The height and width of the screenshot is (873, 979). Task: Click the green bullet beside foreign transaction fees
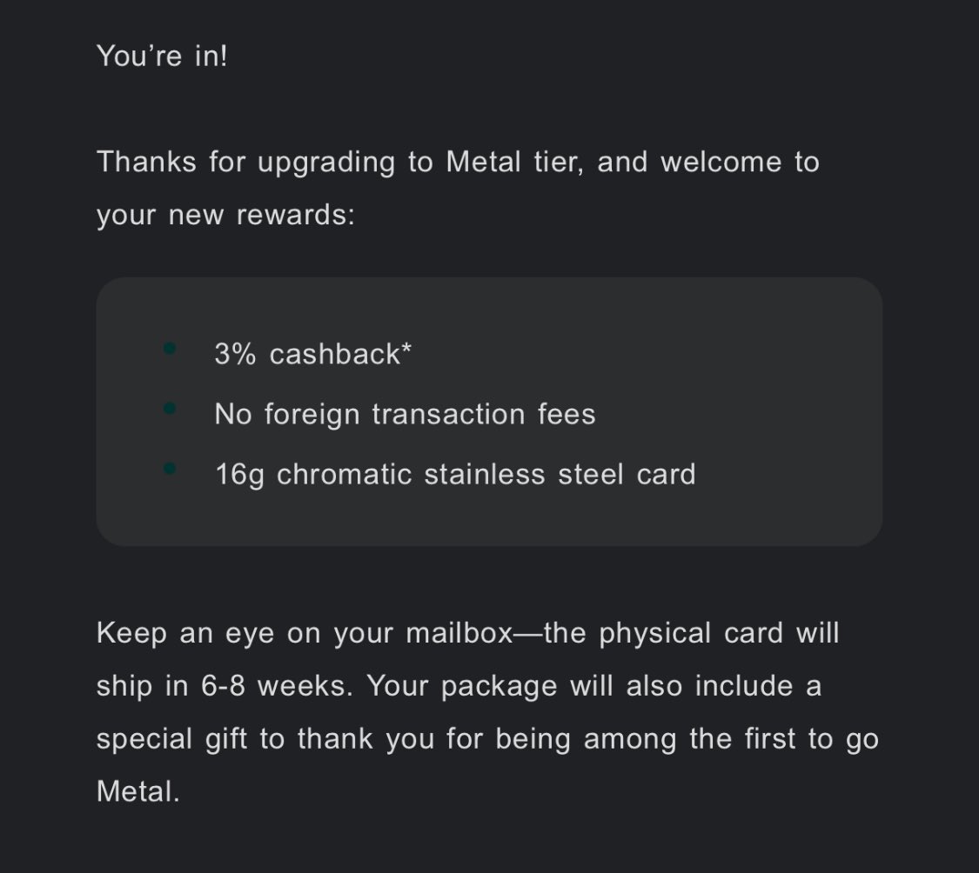coord(169,408)
